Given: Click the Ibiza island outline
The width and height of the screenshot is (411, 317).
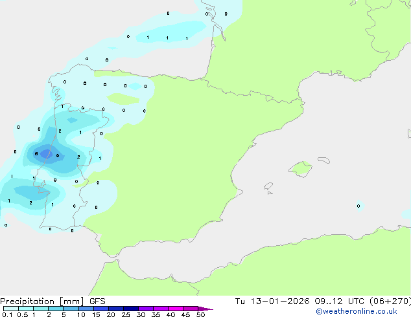Looking at the screenshot, I should tap(268, 186).
